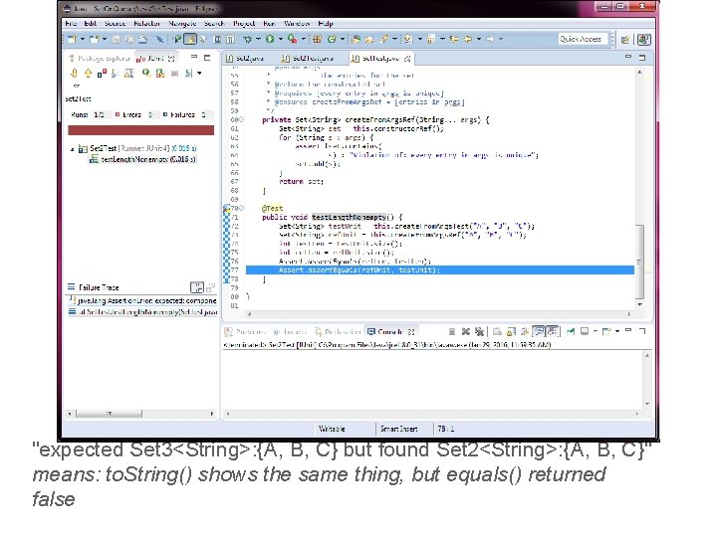Click the Console Clear Console icon
The height and width of the screenshot is (537, 717).
tap(497, 331)
